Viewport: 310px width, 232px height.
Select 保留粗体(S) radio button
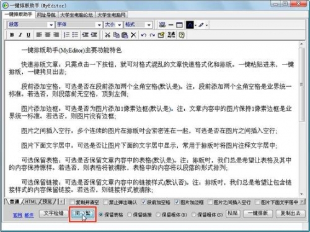click(x=194, y=215)
